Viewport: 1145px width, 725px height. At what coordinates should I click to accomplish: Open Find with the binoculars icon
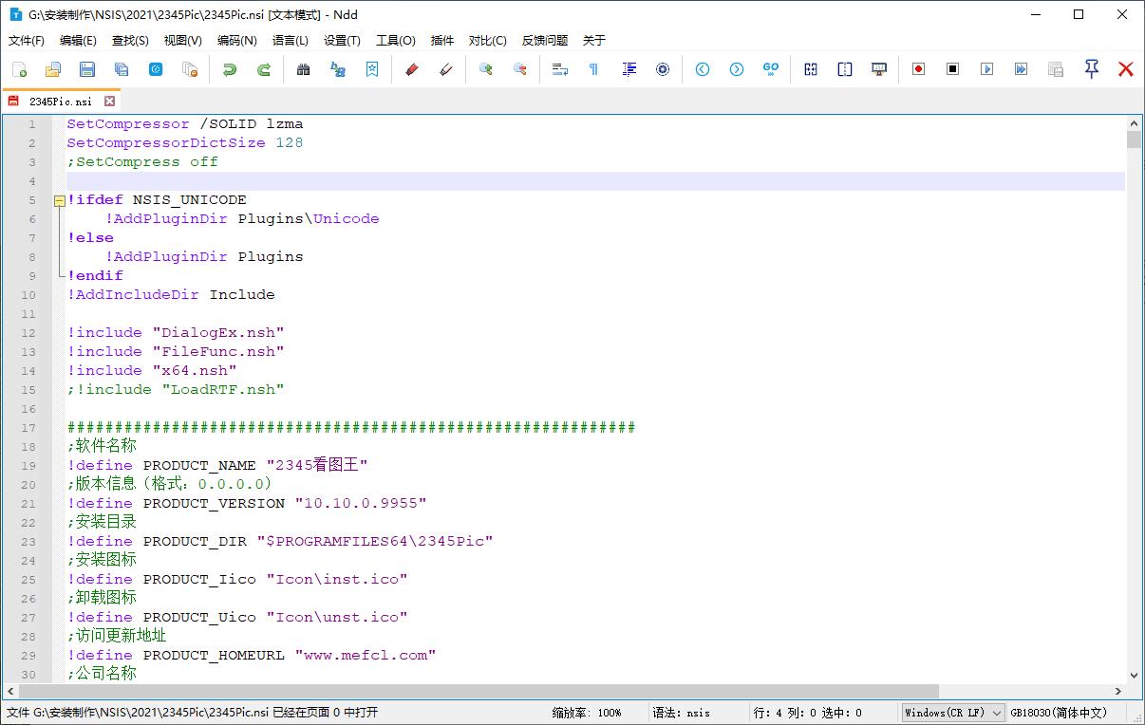[x=304, y=69]
